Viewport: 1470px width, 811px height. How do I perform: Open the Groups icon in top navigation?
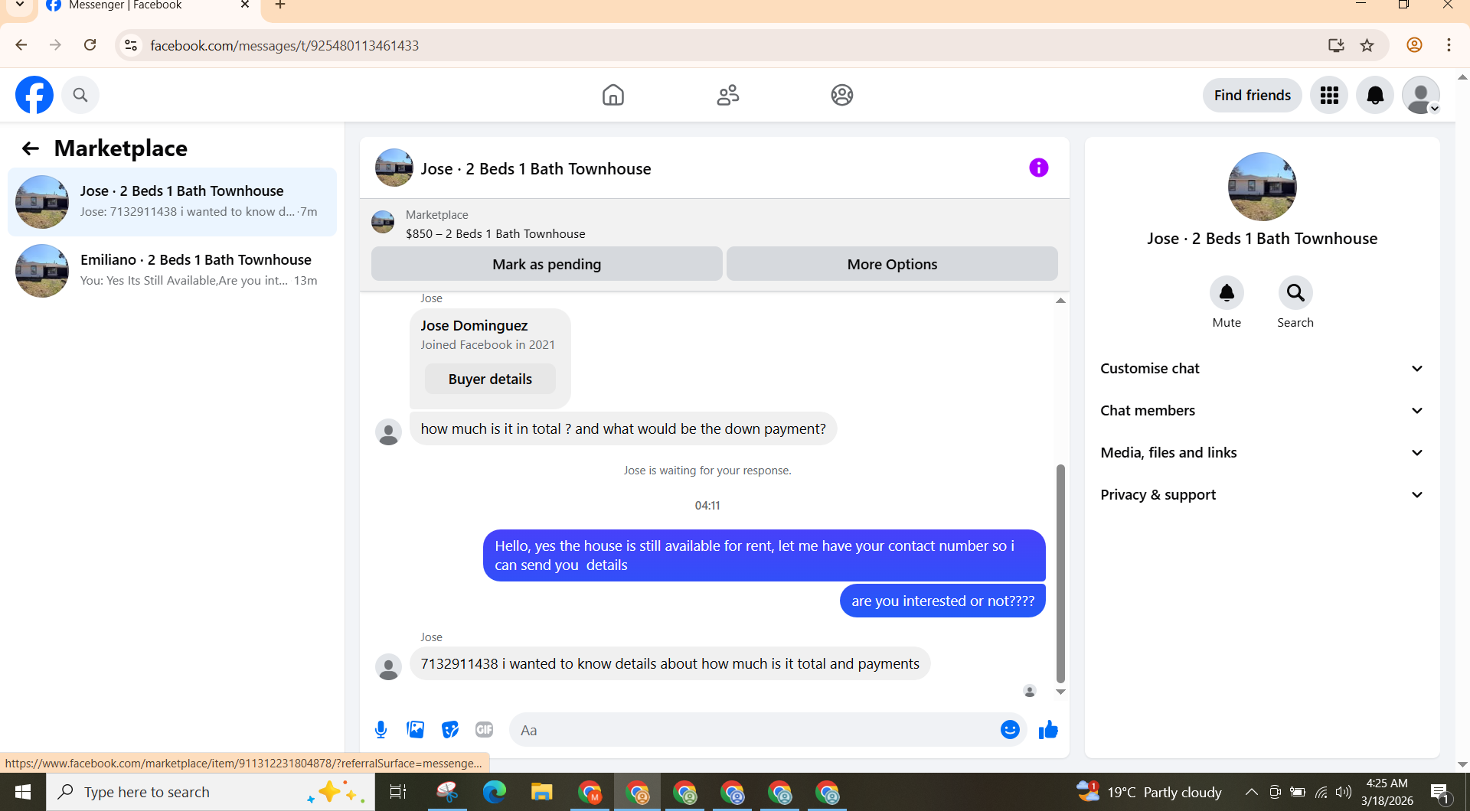842,95
